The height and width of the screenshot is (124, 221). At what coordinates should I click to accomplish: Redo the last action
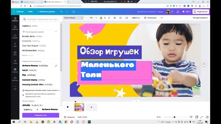67,11
